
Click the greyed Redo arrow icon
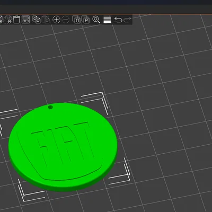point(127,20)
